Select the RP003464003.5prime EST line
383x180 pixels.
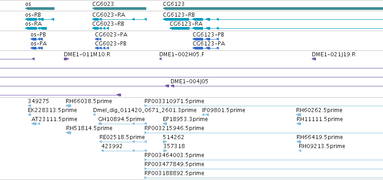click(264, 160)
